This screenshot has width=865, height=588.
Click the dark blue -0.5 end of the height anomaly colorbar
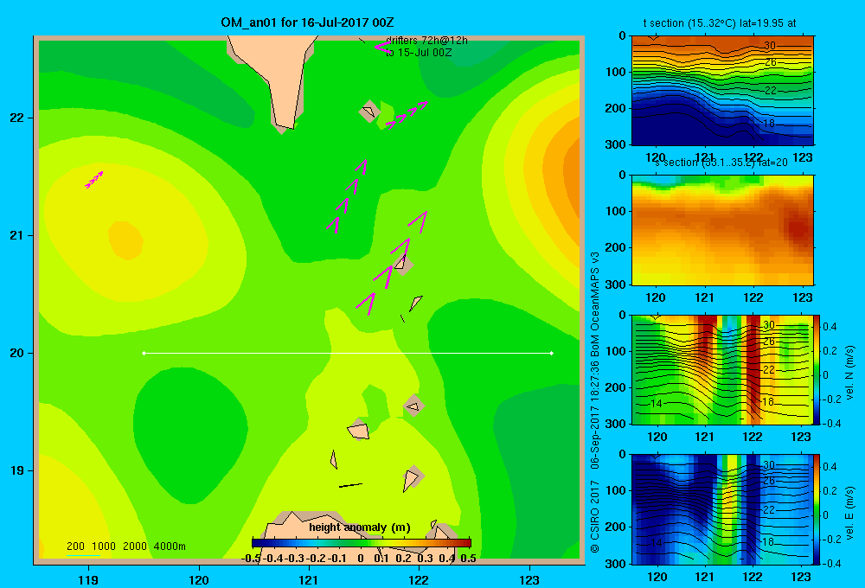[257, 543]
